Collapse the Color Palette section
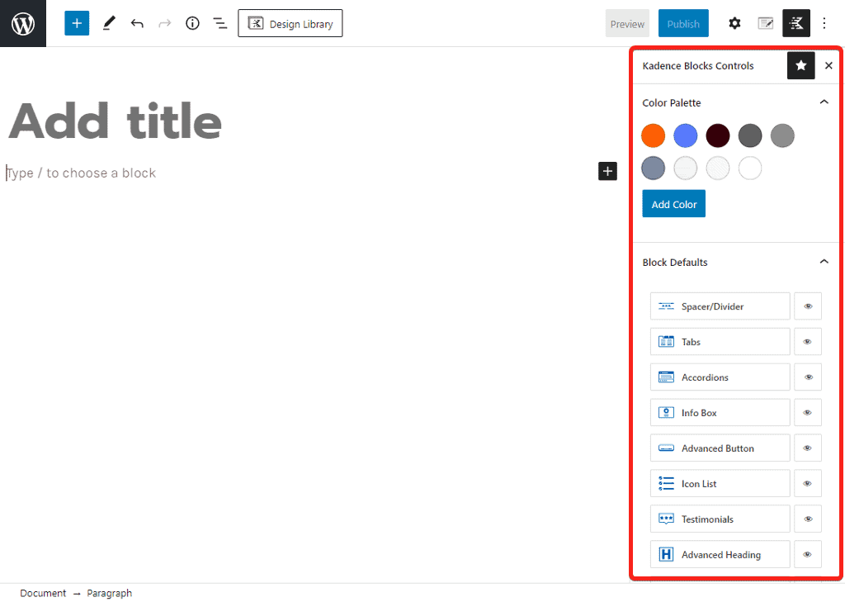845x602 pixels. click(x=823, y=102)
